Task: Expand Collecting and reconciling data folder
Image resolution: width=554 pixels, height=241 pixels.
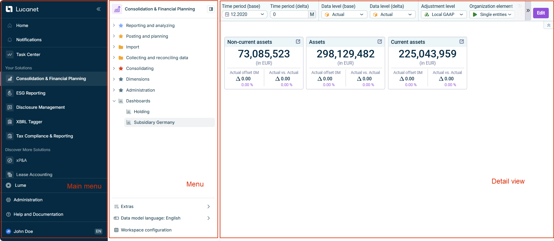Action: [114, 58]
